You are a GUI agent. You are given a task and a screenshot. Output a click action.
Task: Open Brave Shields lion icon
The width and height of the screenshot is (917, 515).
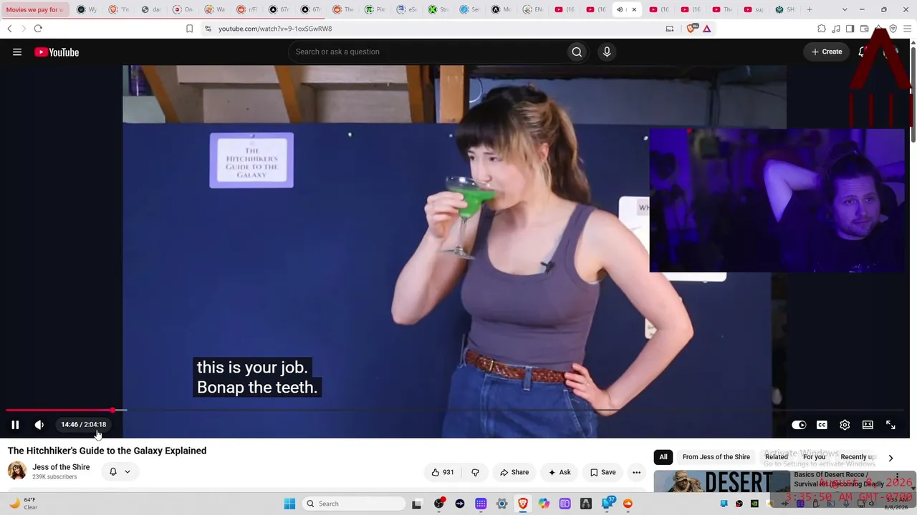pyautogui.click(x=692, y=29)
